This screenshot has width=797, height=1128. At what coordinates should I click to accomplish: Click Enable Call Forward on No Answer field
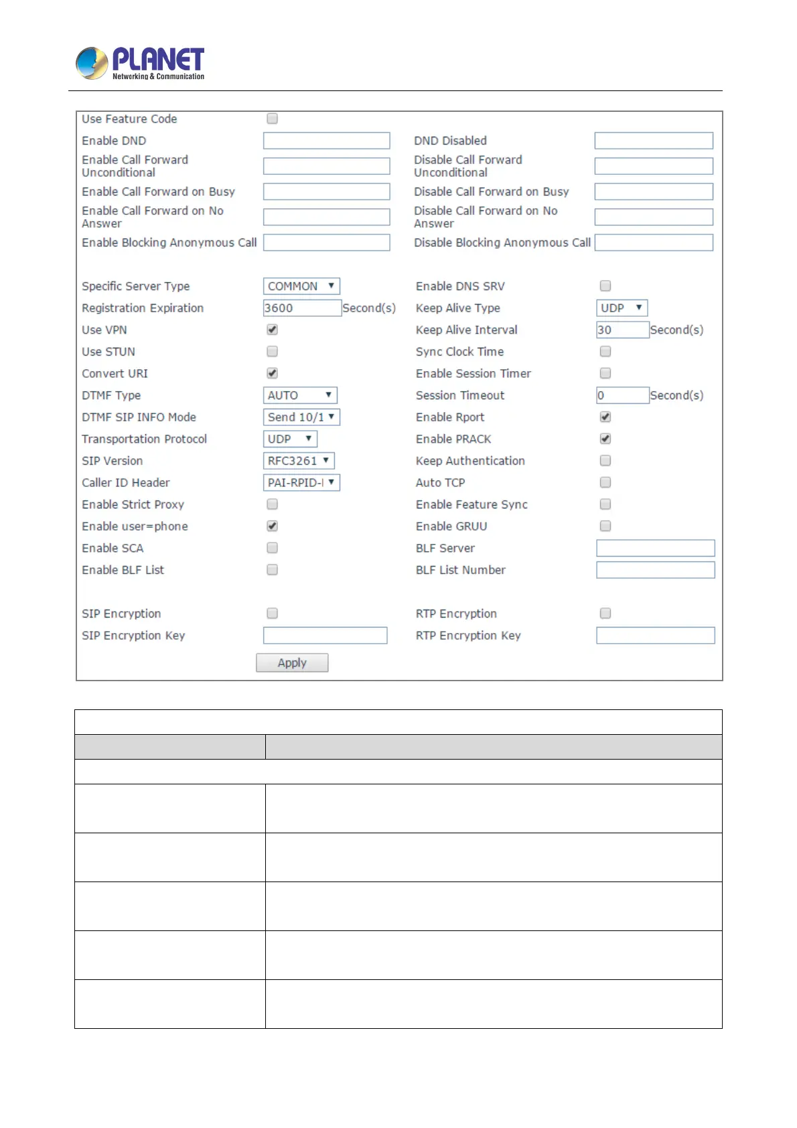[x=326, y=217]
